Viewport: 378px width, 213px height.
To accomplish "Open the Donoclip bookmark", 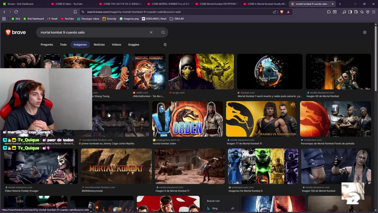I will pyautogui.click(x=109, y=19).
